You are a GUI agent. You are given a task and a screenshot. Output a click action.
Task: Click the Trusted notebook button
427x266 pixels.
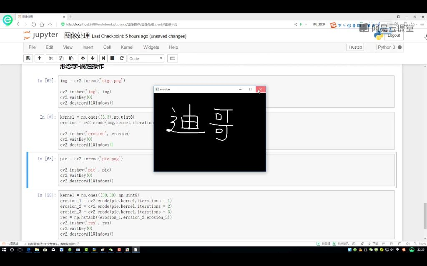pos(355,47)
